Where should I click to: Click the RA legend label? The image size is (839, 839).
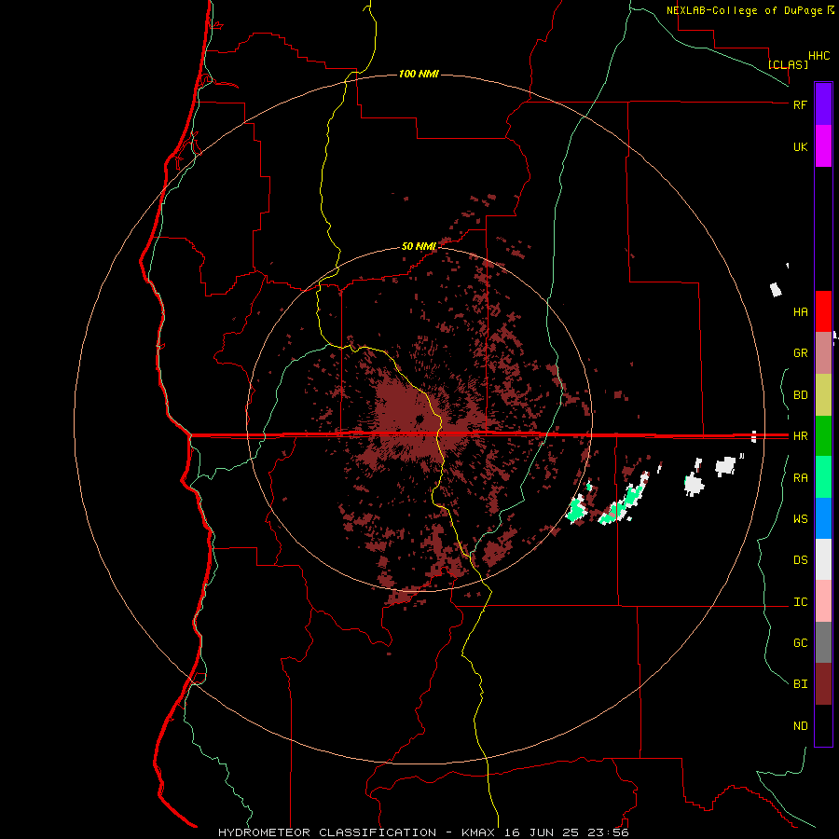[x=800, y=478]
